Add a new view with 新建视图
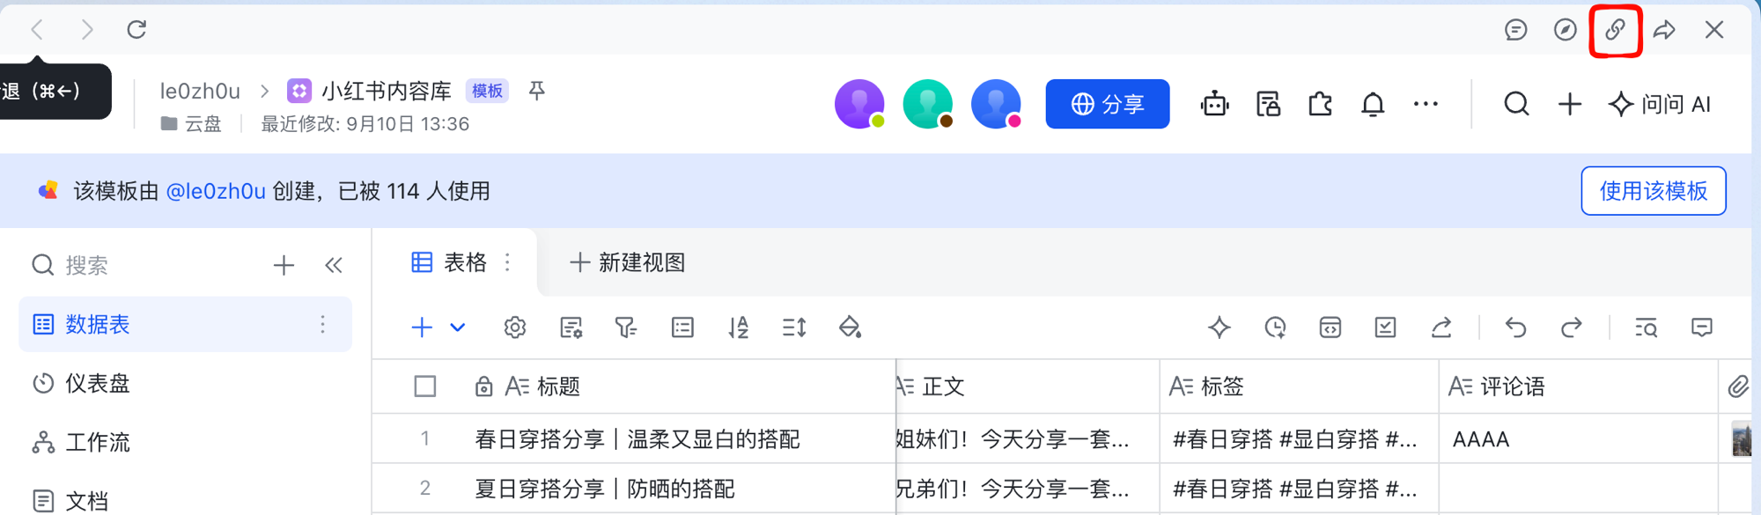 pyautogui.click(x=628, y=262)
